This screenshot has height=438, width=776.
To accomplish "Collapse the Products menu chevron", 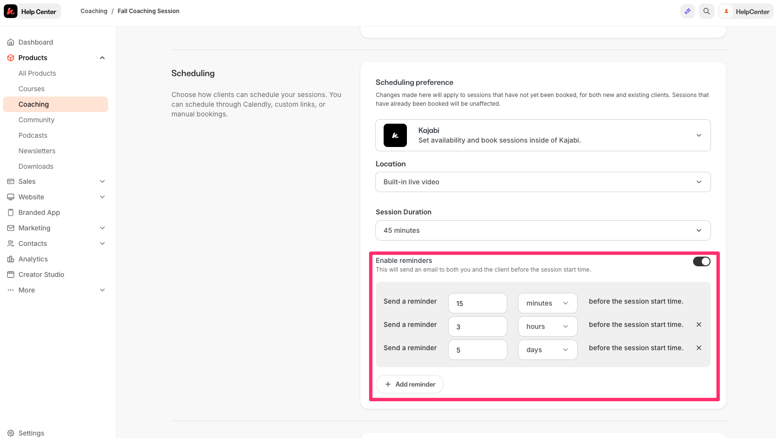I will tap(102, 58).
